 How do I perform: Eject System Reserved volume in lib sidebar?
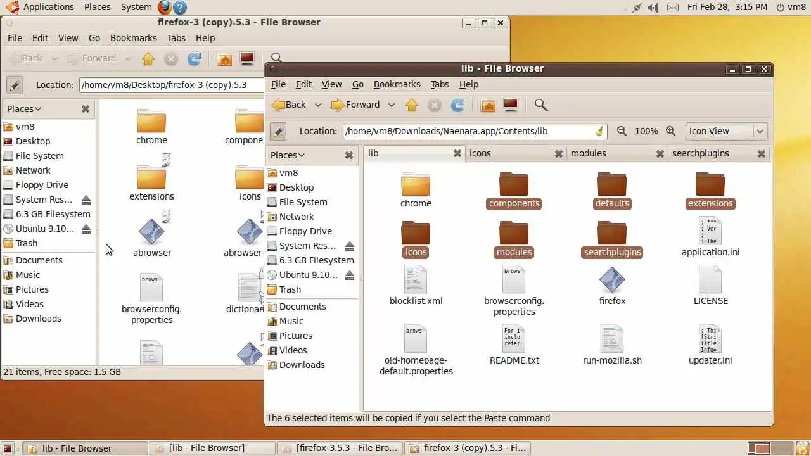tap(349, 246)
